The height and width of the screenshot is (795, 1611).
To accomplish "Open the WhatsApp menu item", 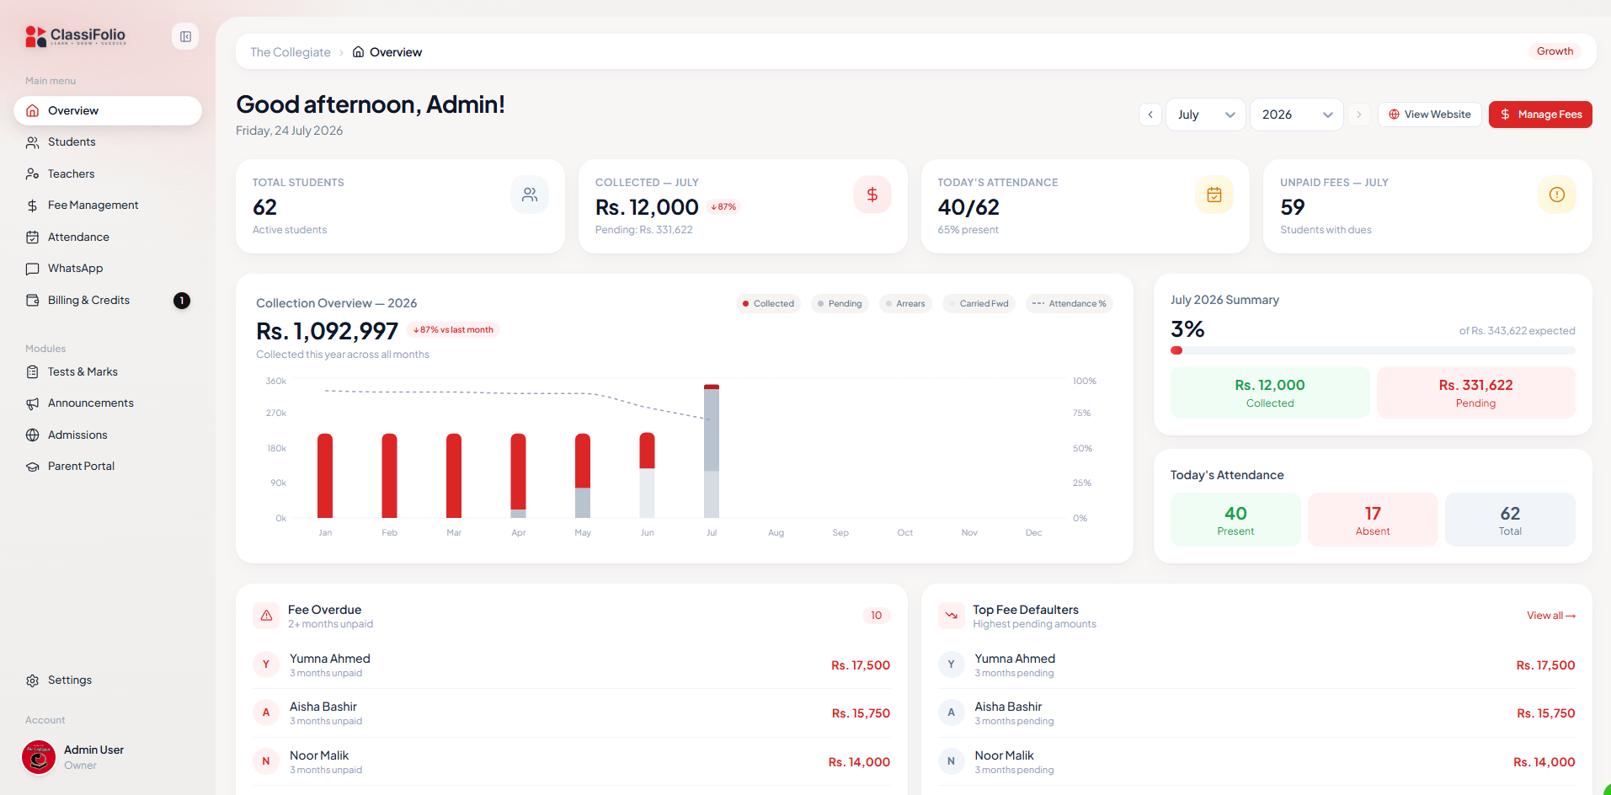I will [108, 269].
